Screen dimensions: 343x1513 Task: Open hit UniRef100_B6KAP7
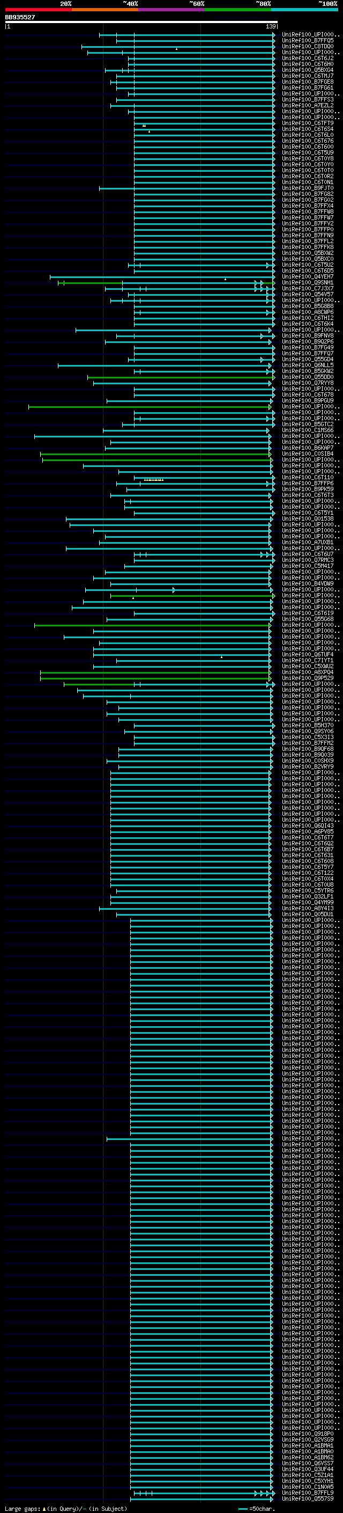click(308, 448)
